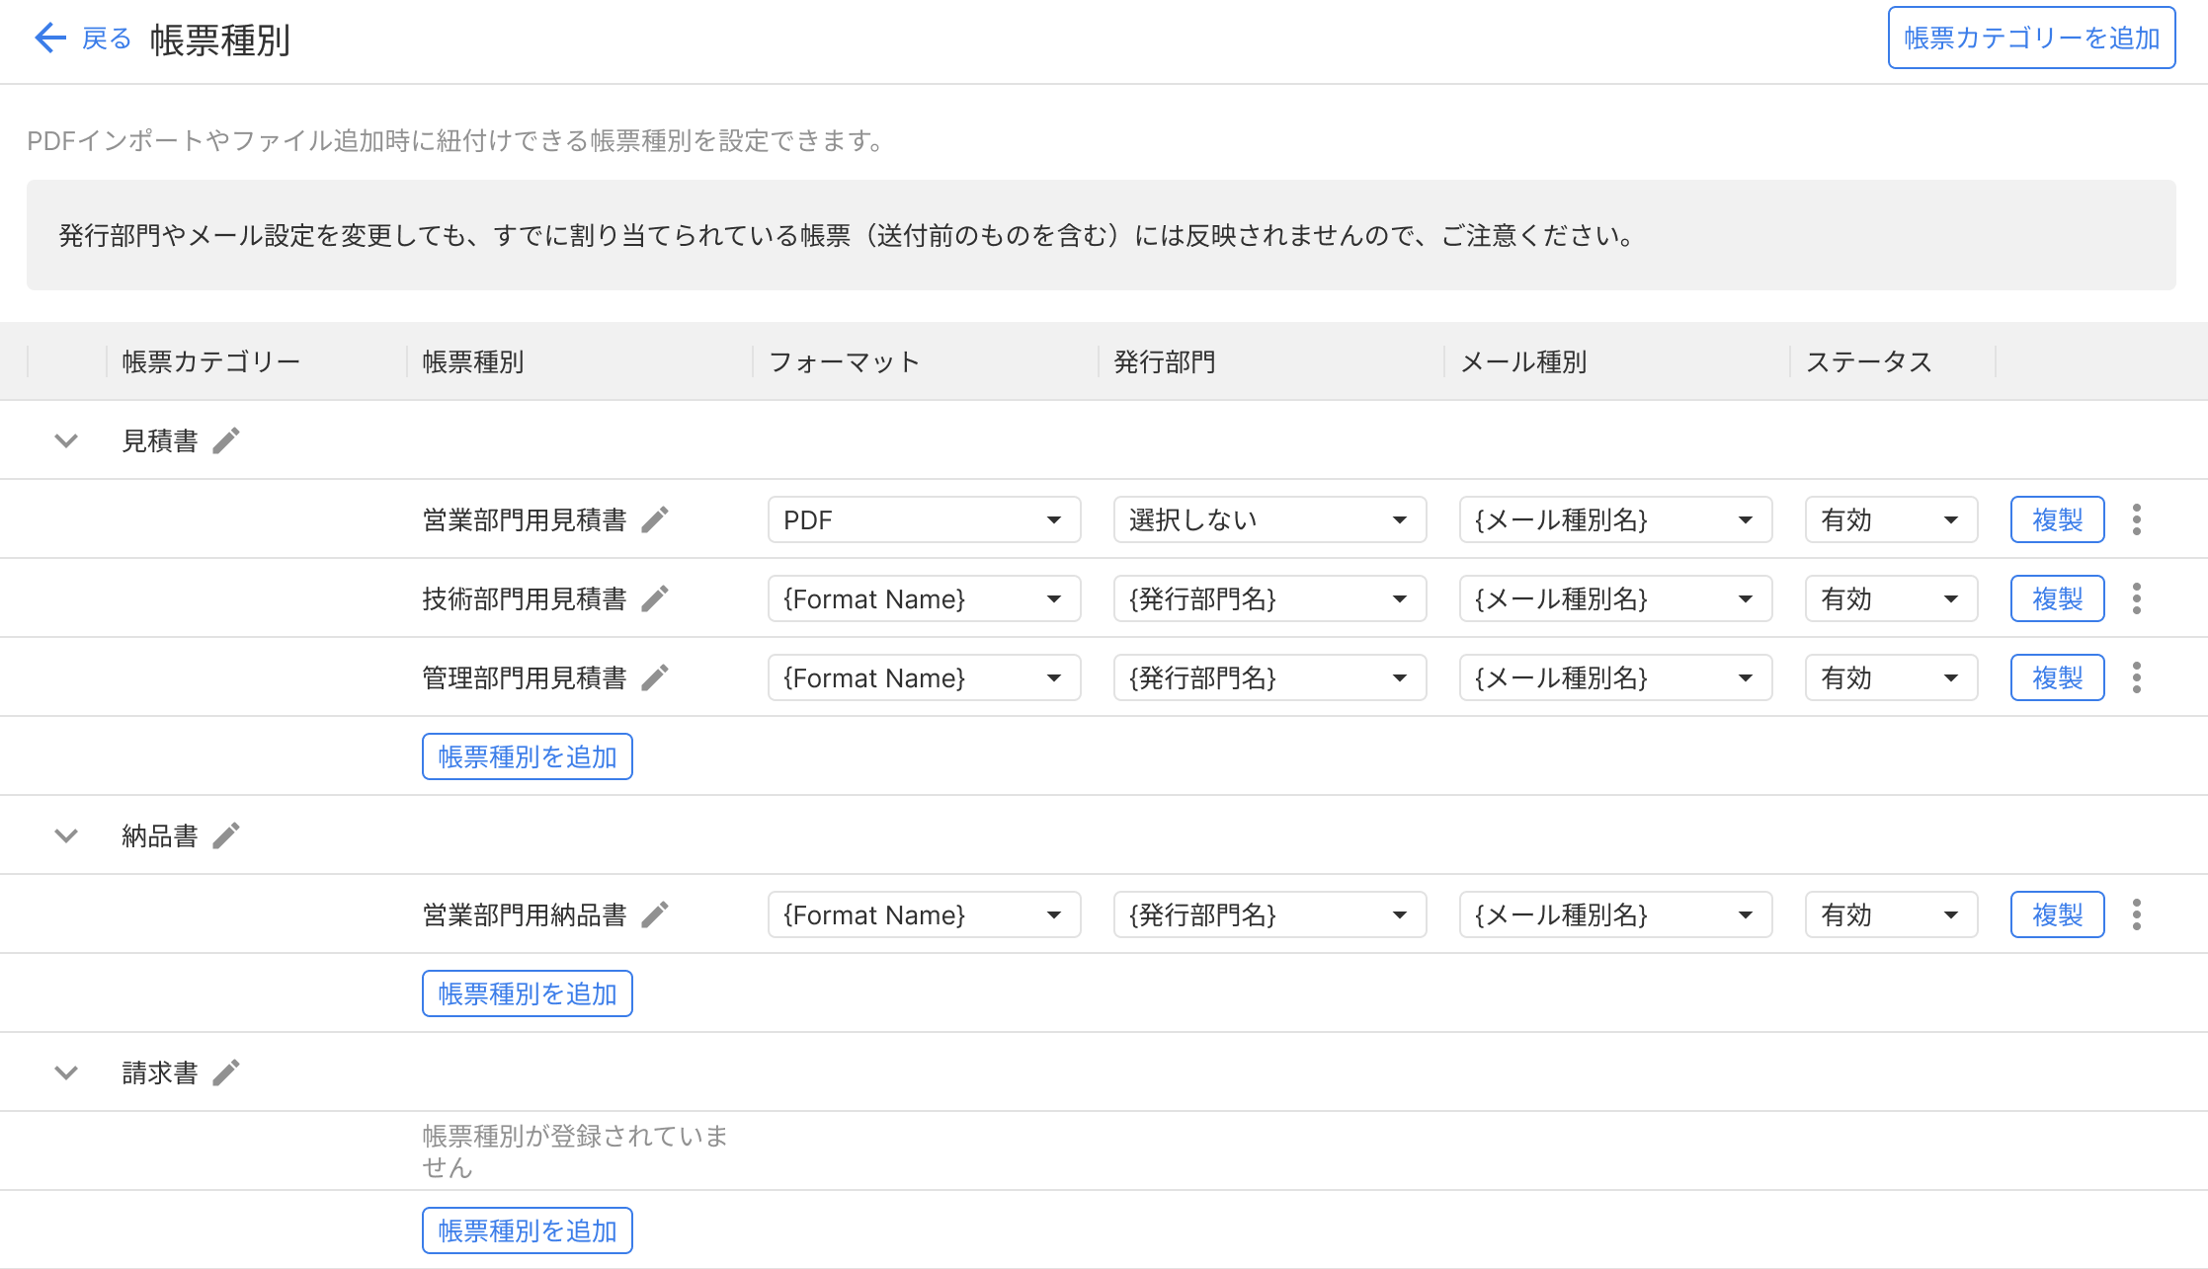
Task: Click the 帳票カテゴリーを追加 button
Action: [x=2031, y=39]
